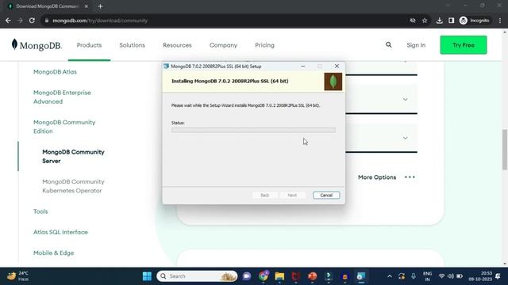
Task: Open the Resources menu
Action: click(x=177, y=45)
